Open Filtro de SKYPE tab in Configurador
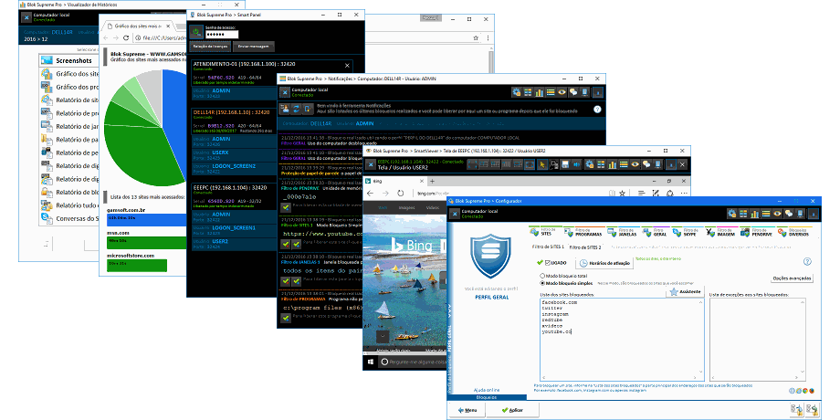 click(686, 232)
